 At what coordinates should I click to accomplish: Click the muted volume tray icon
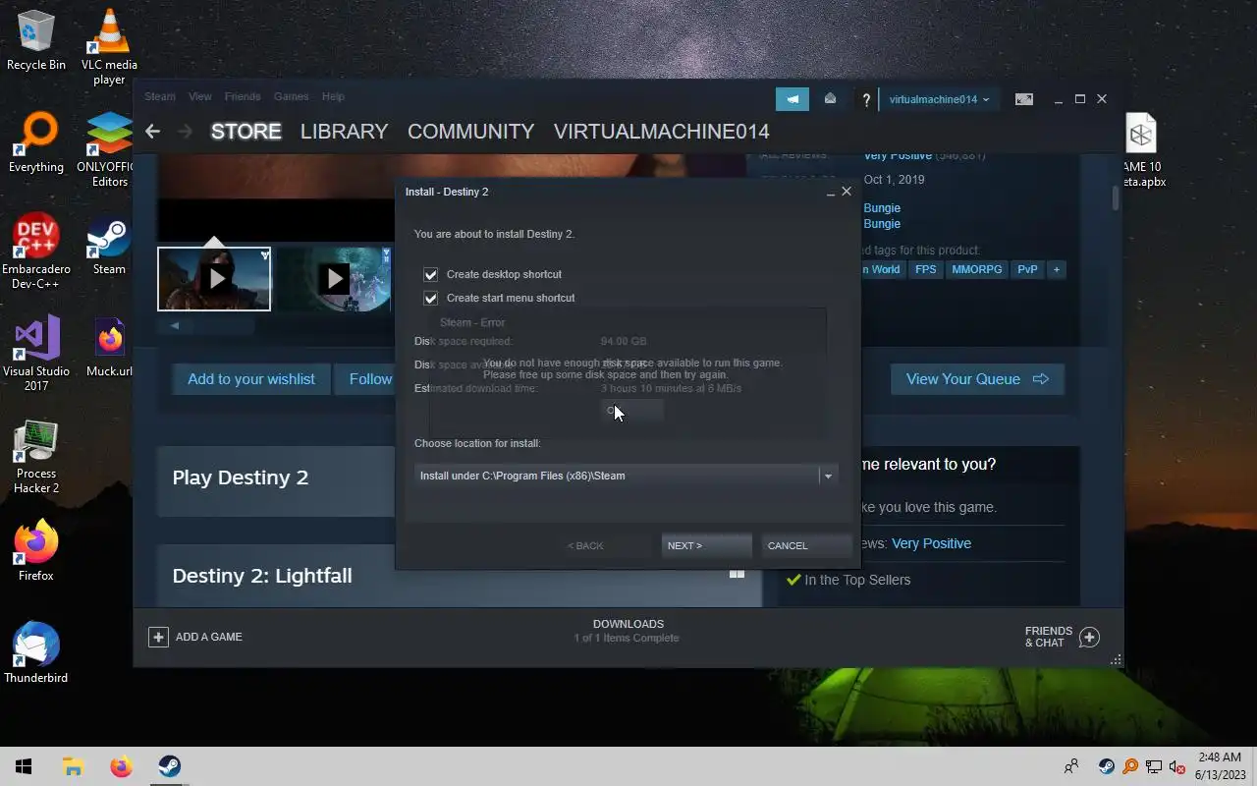click(x=1177, y=766)
